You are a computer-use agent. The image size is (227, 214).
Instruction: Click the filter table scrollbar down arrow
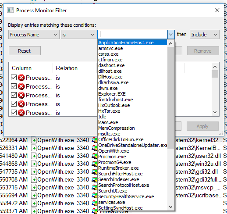[x=215, y=112]
